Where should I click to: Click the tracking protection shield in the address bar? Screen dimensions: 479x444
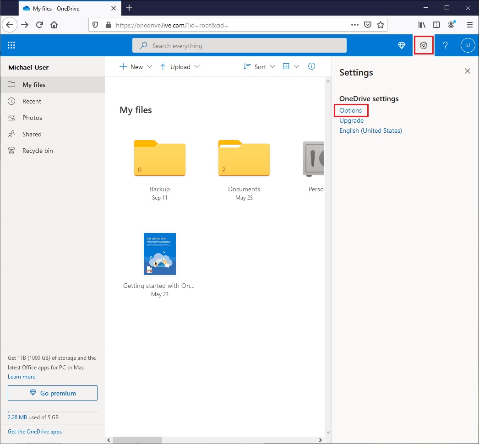coord(95,25)
